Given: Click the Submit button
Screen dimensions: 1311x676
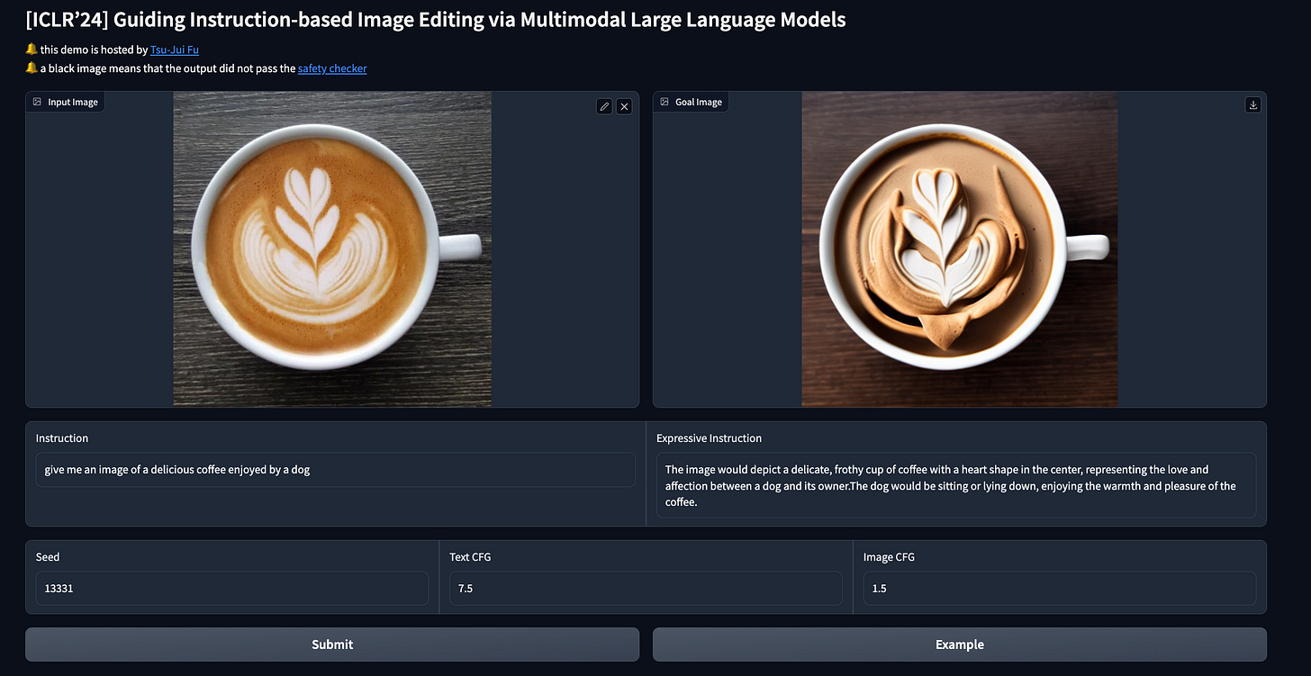Looking at the screenshot, I should click(332, 644).
